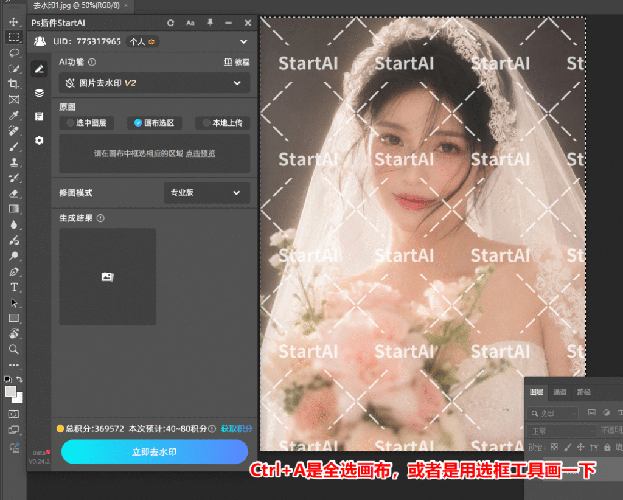The image size is (623, 500).
Task: Select the Eyedropper tool
Action: click(x=14, y=115)
